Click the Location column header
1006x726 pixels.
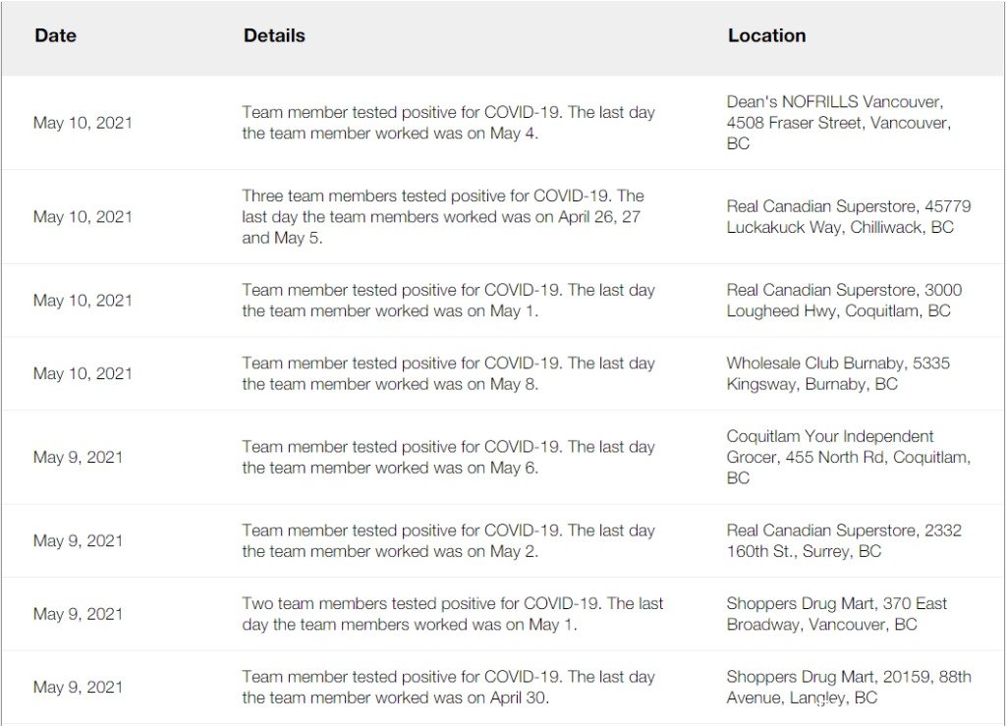click(x=766, y=35)
